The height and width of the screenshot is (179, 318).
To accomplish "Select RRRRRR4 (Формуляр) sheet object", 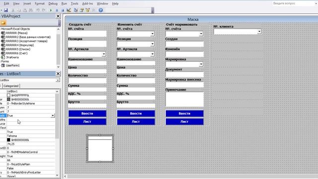I will click(20, 45).
